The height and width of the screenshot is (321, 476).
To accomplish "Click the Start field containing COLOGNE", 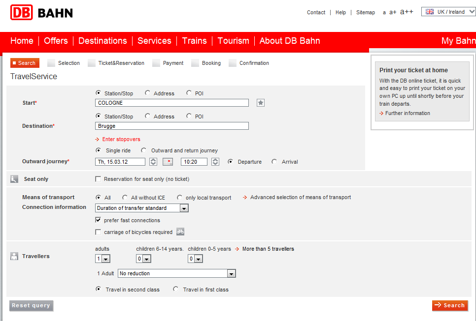I will coord(172,103).
